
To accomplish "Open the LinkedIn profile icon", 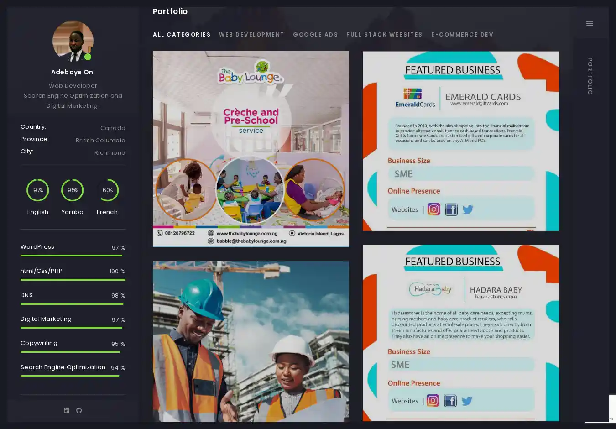I will (67, 410).
